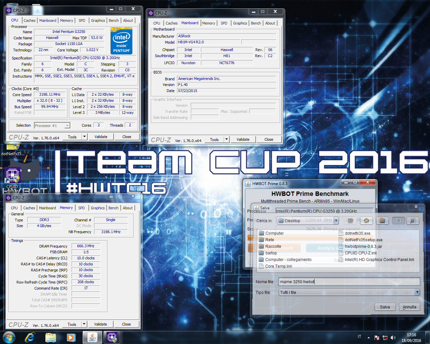The height and width of the screenshot is (344, 430).
Task: Click the DRAM Frequency value '666.3 MHz'
Action: pos(86,246)
